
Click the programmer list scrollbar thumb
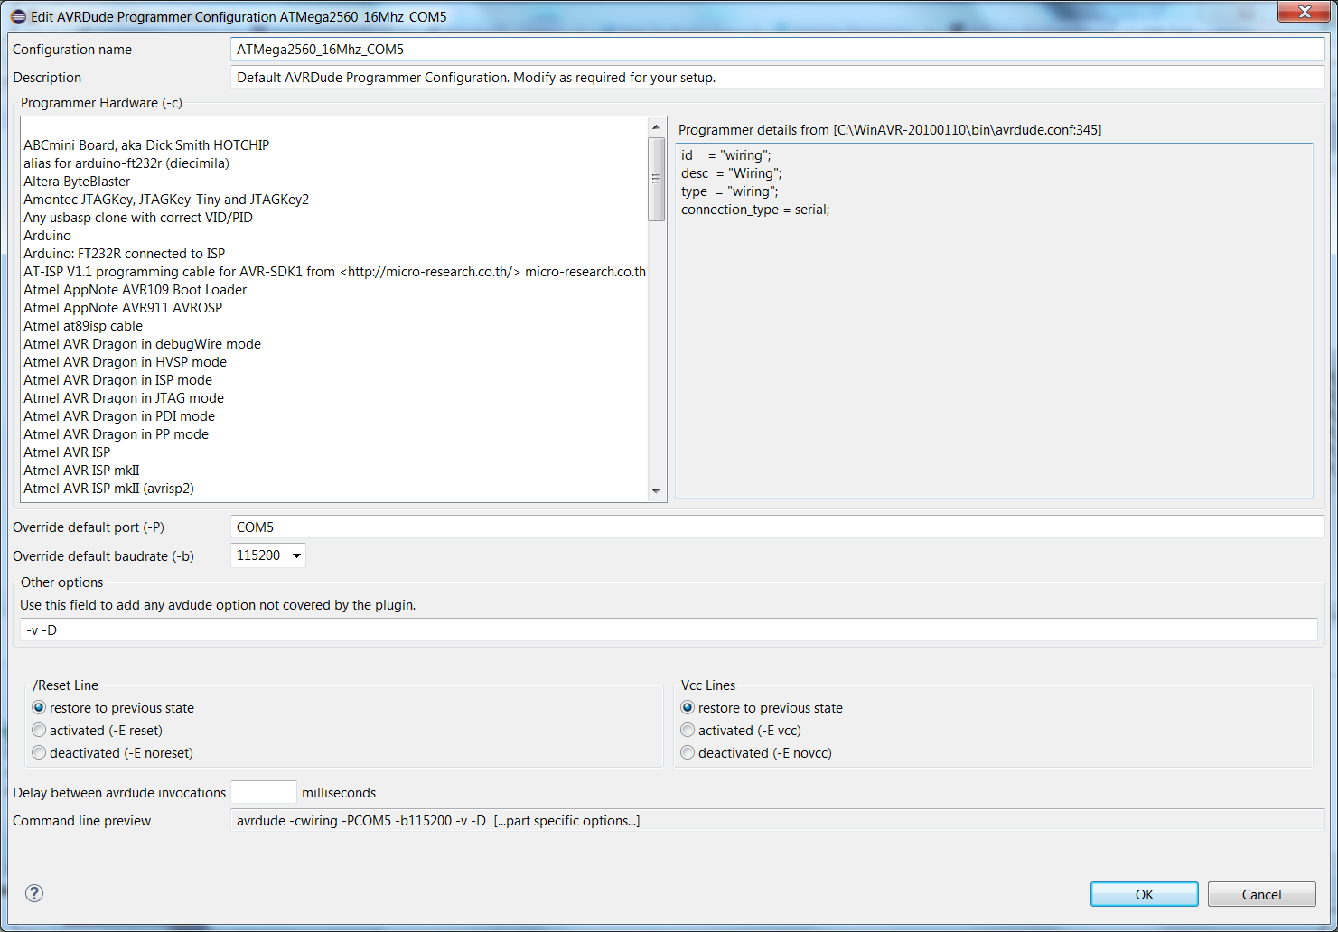tap(657, 180)
